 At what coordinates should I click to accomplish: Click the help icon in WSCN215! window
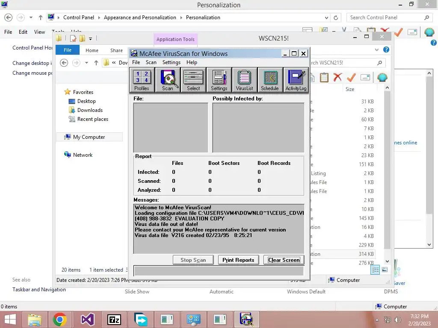(386, 50)
